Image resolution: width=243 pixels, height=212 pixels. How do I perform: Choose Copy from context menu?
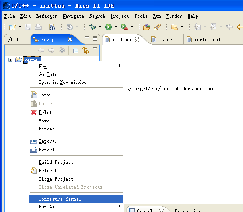tap(76, 95)
